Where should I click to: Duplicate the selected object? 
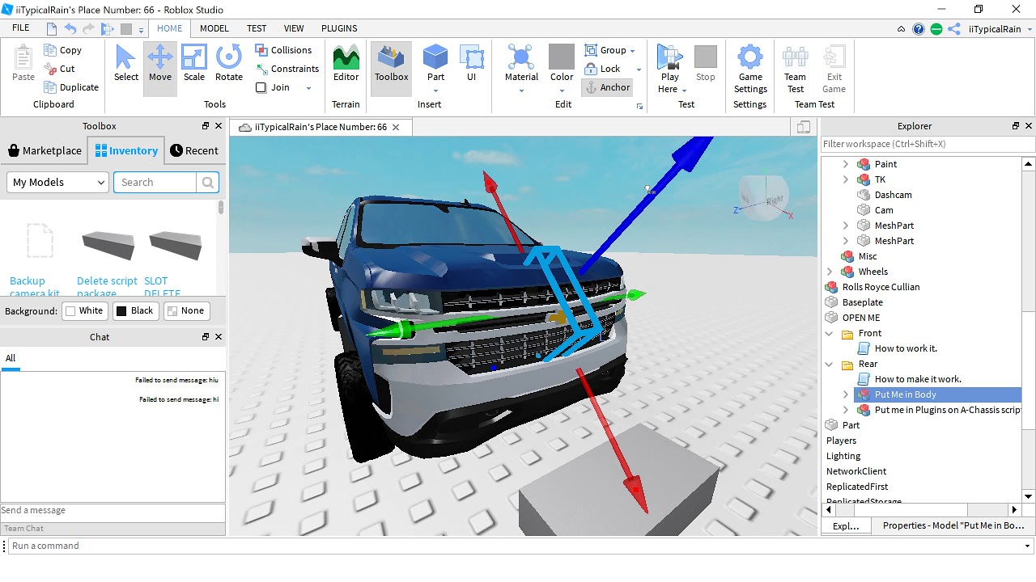pos(72,87)
